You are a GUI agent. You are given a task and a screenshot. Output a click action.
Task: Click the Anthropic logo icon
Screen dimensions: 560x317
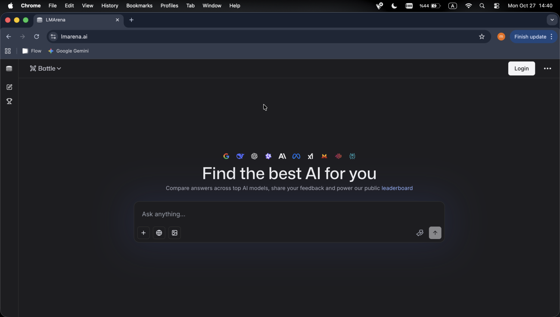pyautogui.click(x=282, y=156)
